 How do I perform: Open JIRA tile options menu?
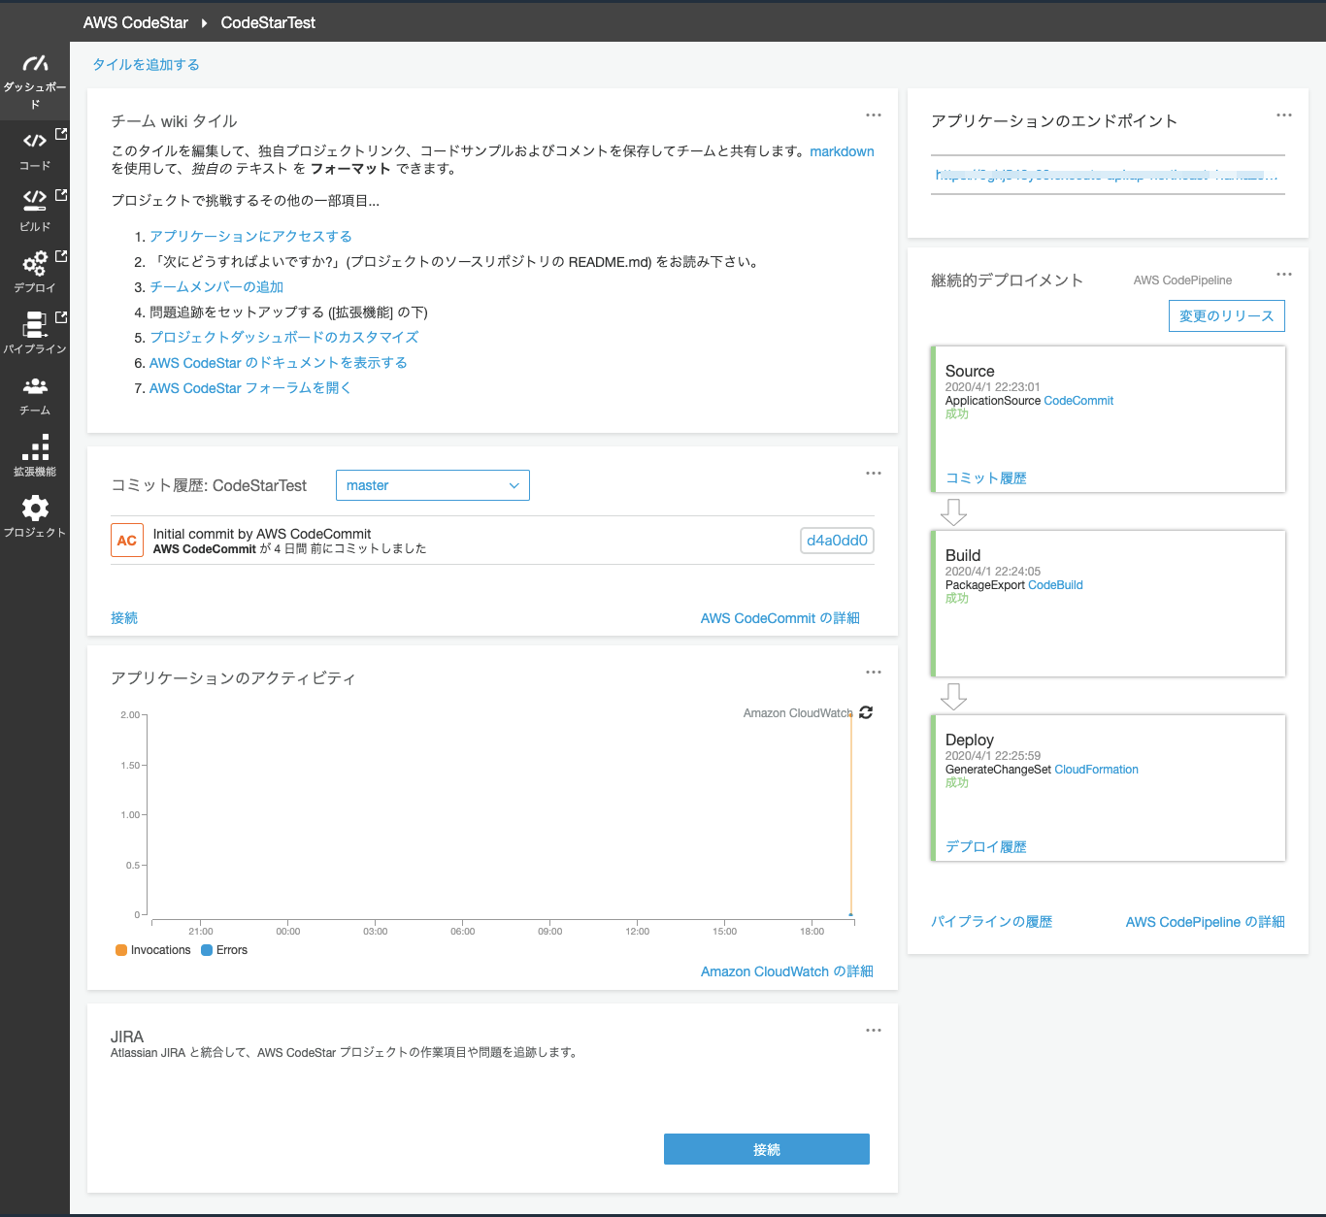[x=874, y=1030]
